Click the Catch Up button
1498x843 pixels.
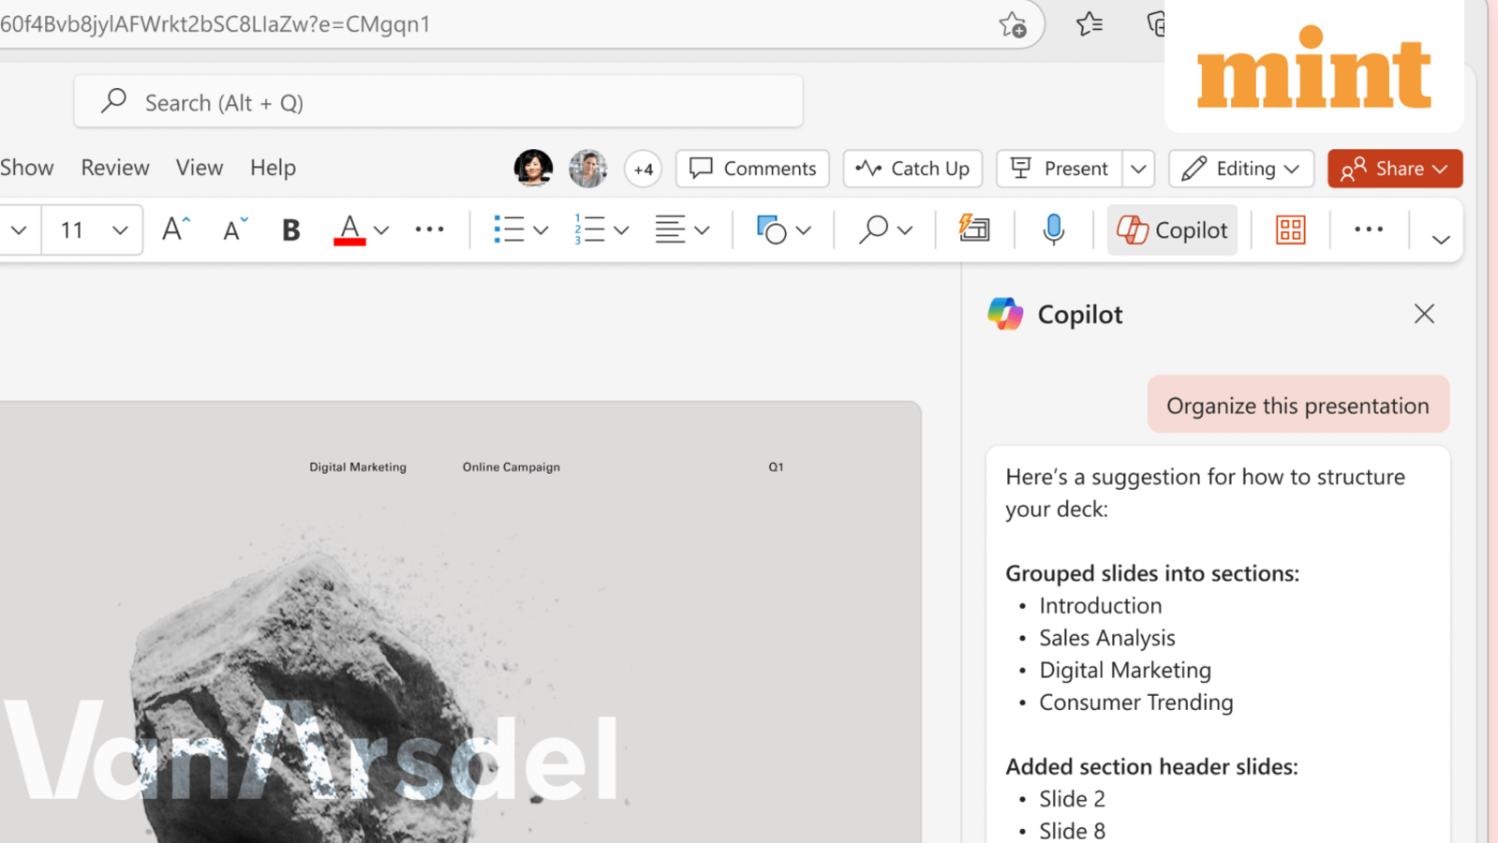pyautogui.click(x=912, y=170)
